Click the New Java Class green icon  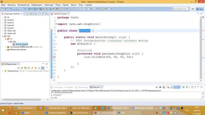click(51, 9)
